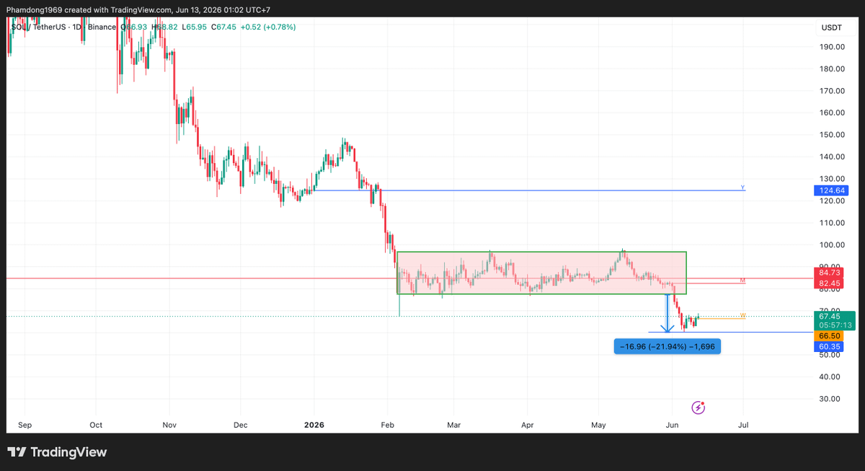Viewport: 865px width, 471px height.
Task: Click the Y label on blue line
Action: 742,188
